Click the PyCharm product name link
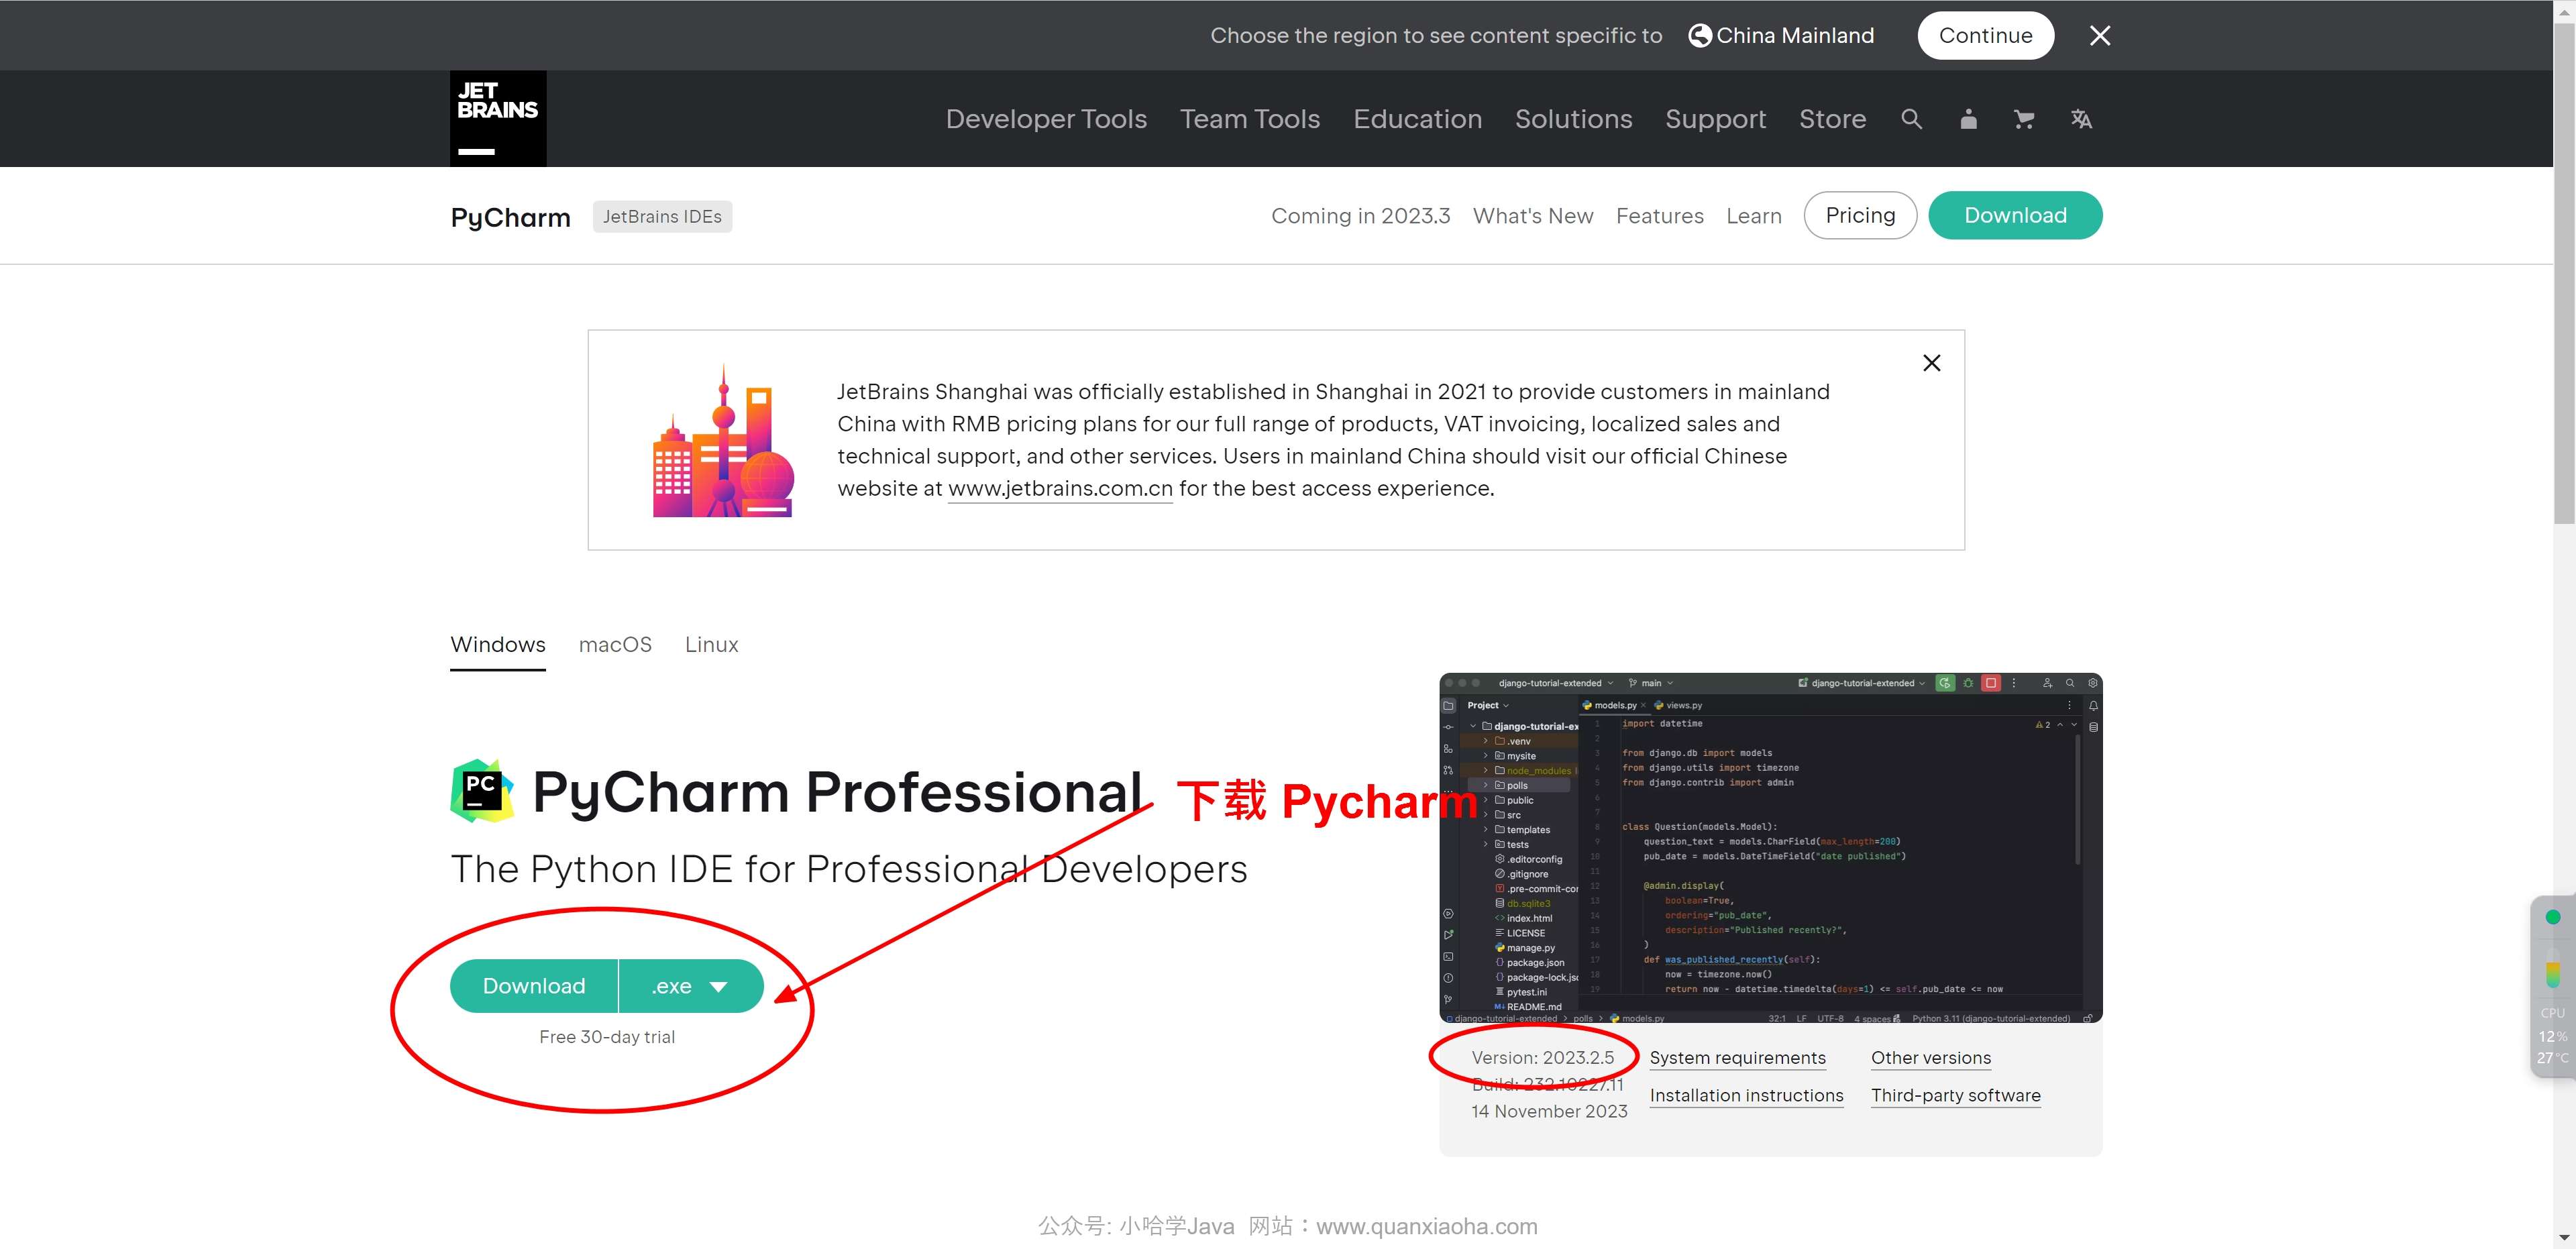Image resolution: width=2576 pixels, height=1249 pixels. coord(510,217)
